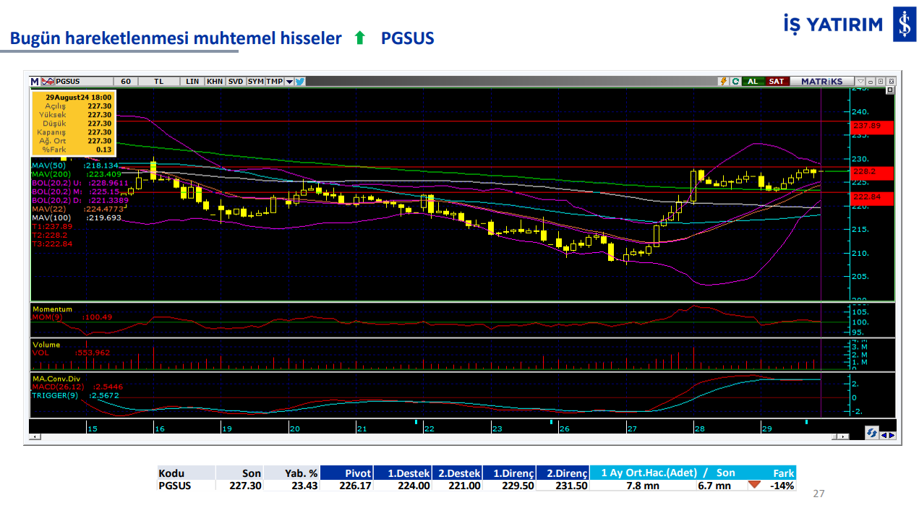
Task: Click the horizontal scrollbar right arrow
Action: [844, 437]
